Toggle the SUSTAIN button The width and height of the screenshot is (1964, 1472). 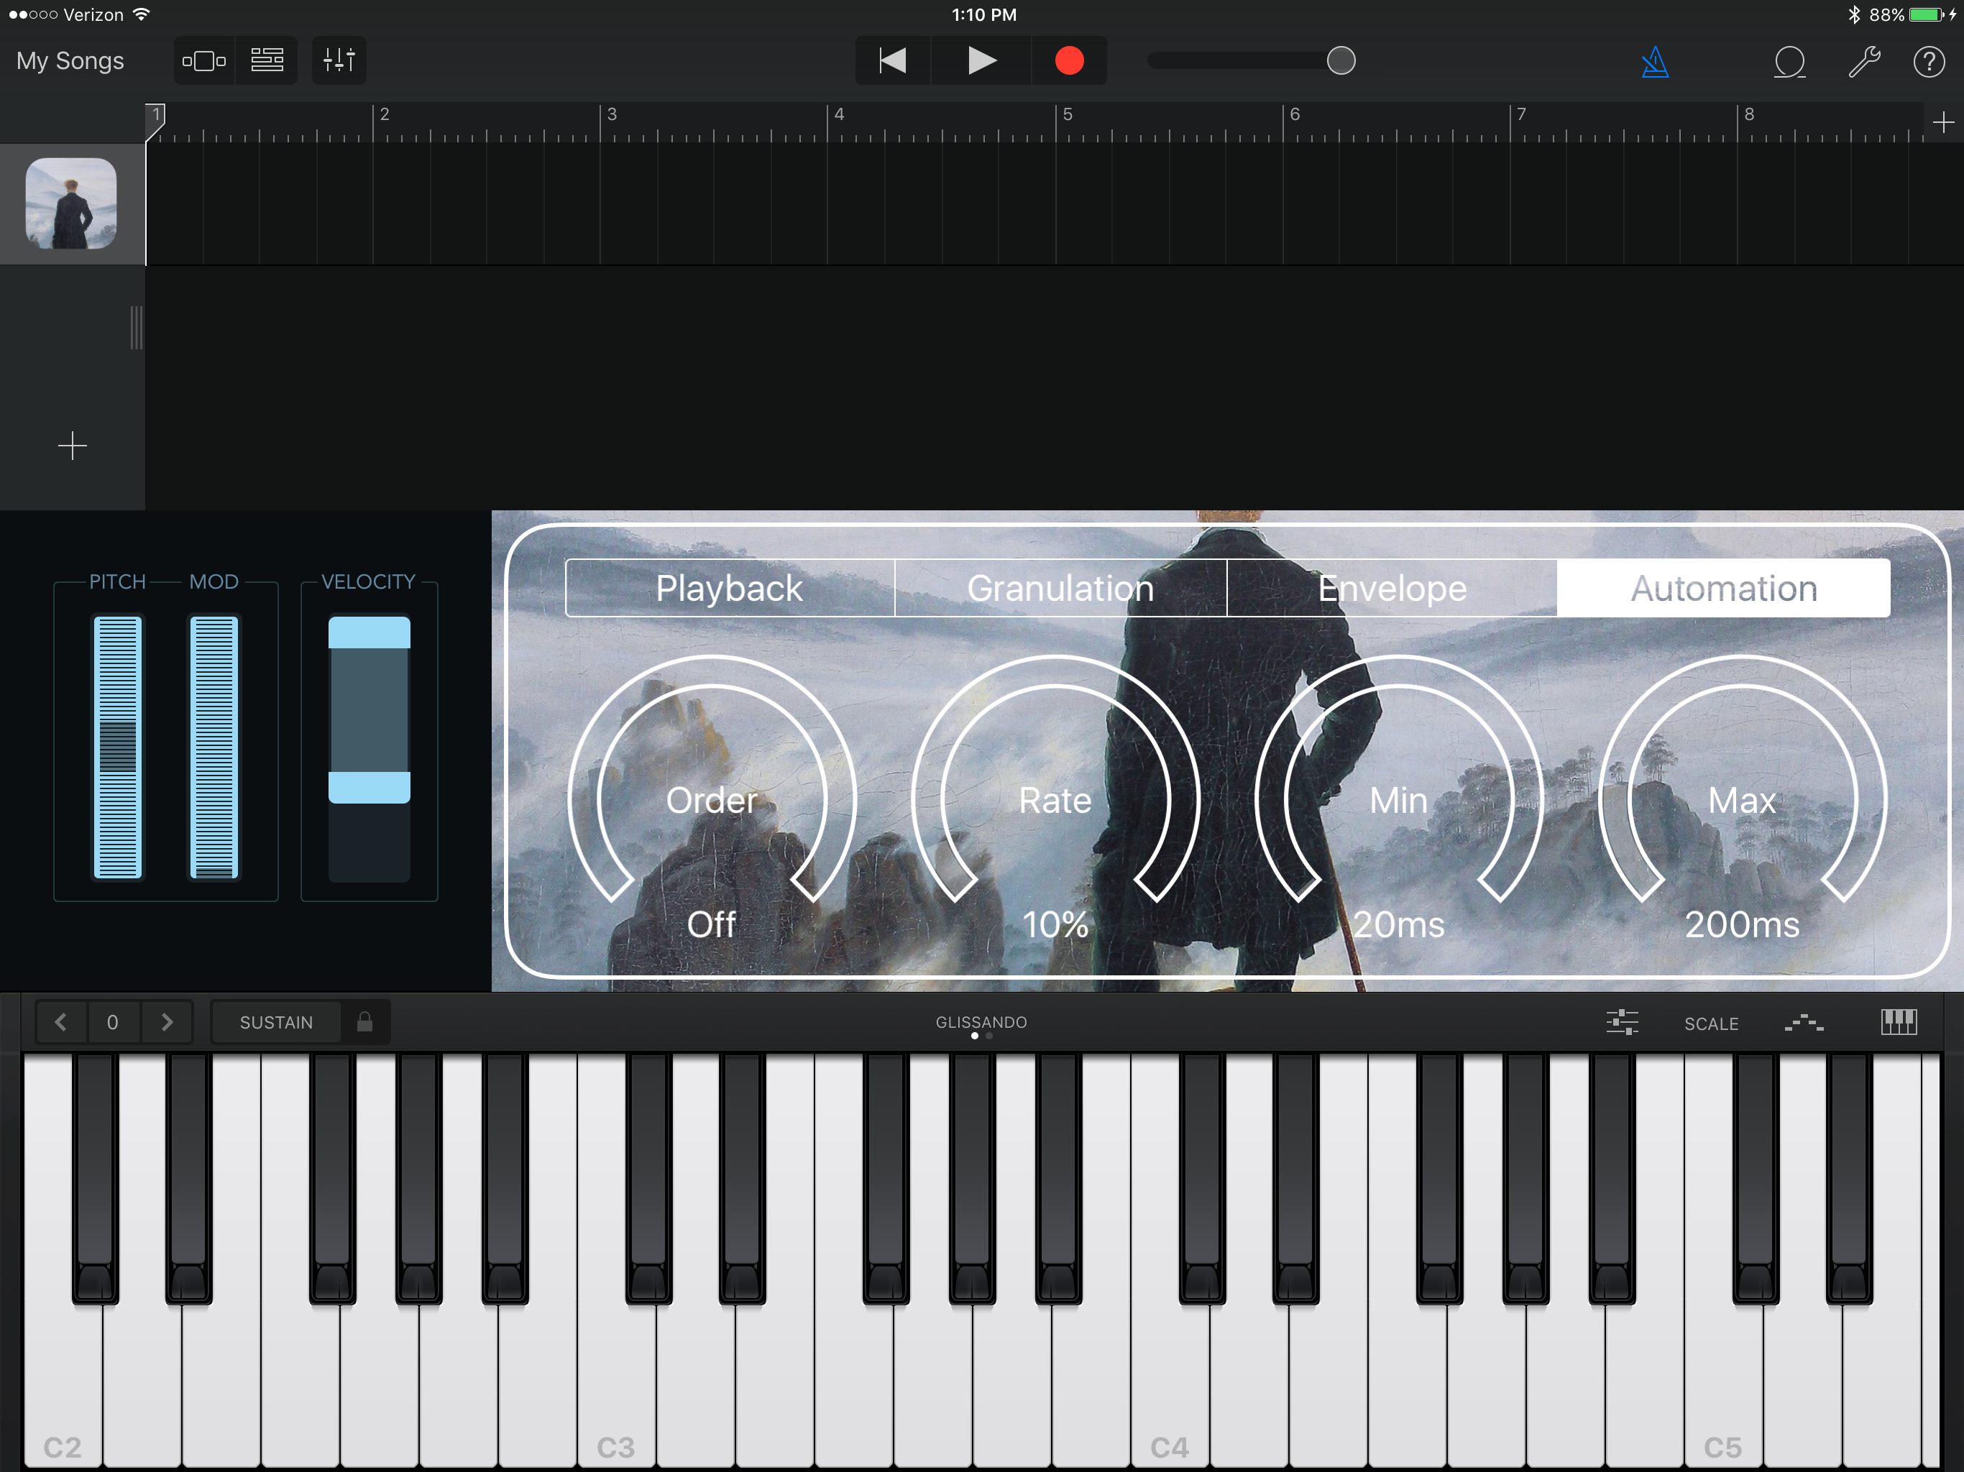tap(276, 1022)
